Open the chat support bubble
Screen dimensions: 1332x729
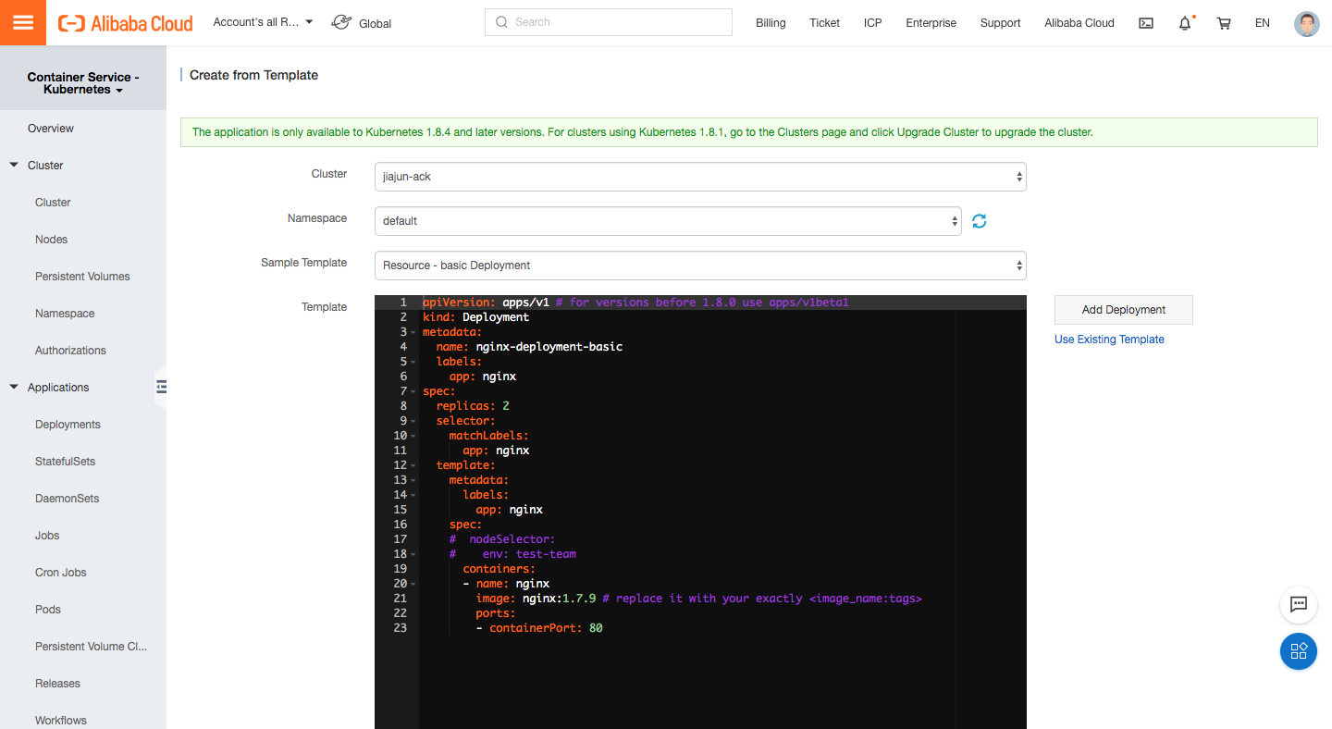[x=1299, y=605]
